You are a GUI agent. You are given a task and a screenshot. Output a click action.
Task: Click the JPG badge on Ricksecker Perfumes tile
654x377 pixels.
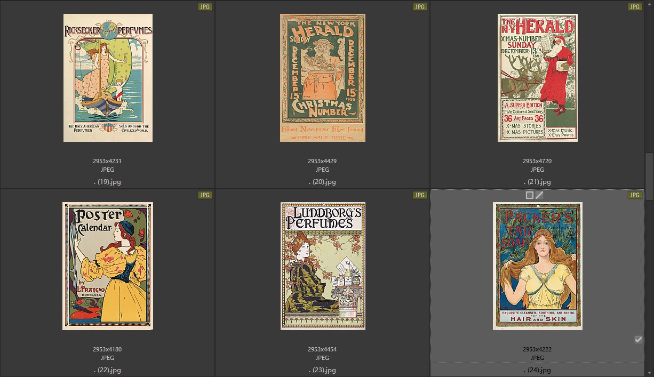coord(205,7)
